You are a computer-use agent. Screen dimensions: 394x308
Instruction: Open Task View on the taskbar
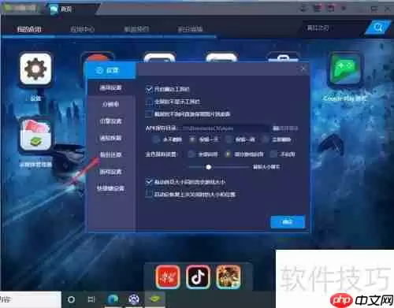91,299
